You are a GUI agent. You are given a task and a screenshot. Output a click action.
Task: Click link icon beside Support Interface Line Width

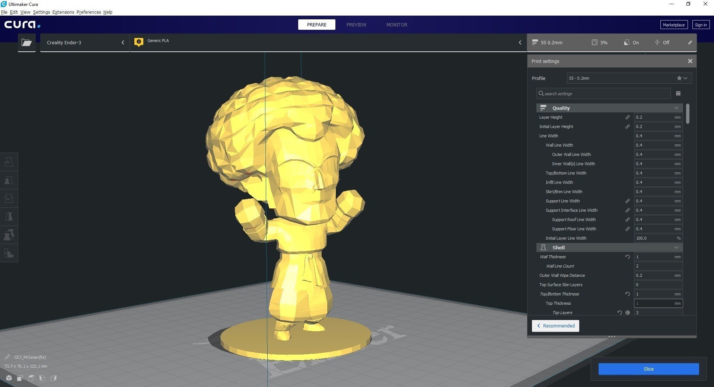coord(627,210)
